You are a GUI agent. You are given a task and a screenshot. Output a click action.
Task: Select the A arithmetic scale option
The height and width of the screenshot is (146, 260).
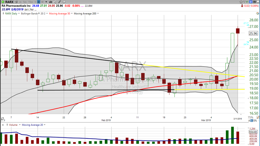point(249,121)
